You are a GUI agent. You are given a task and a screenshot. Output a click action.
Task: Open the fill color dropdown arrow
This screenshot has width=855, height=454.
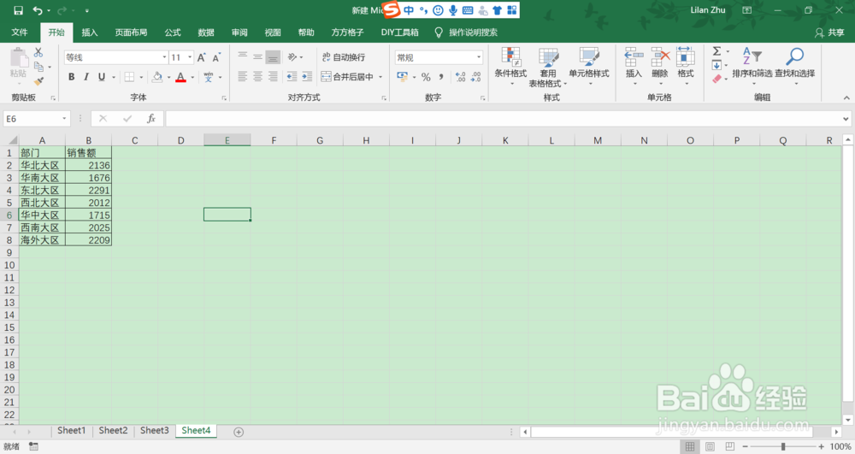click(168, 77)
